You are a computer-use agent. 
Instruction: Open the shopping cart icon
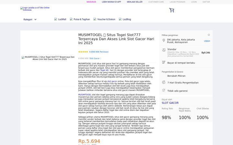click(172, 10)
